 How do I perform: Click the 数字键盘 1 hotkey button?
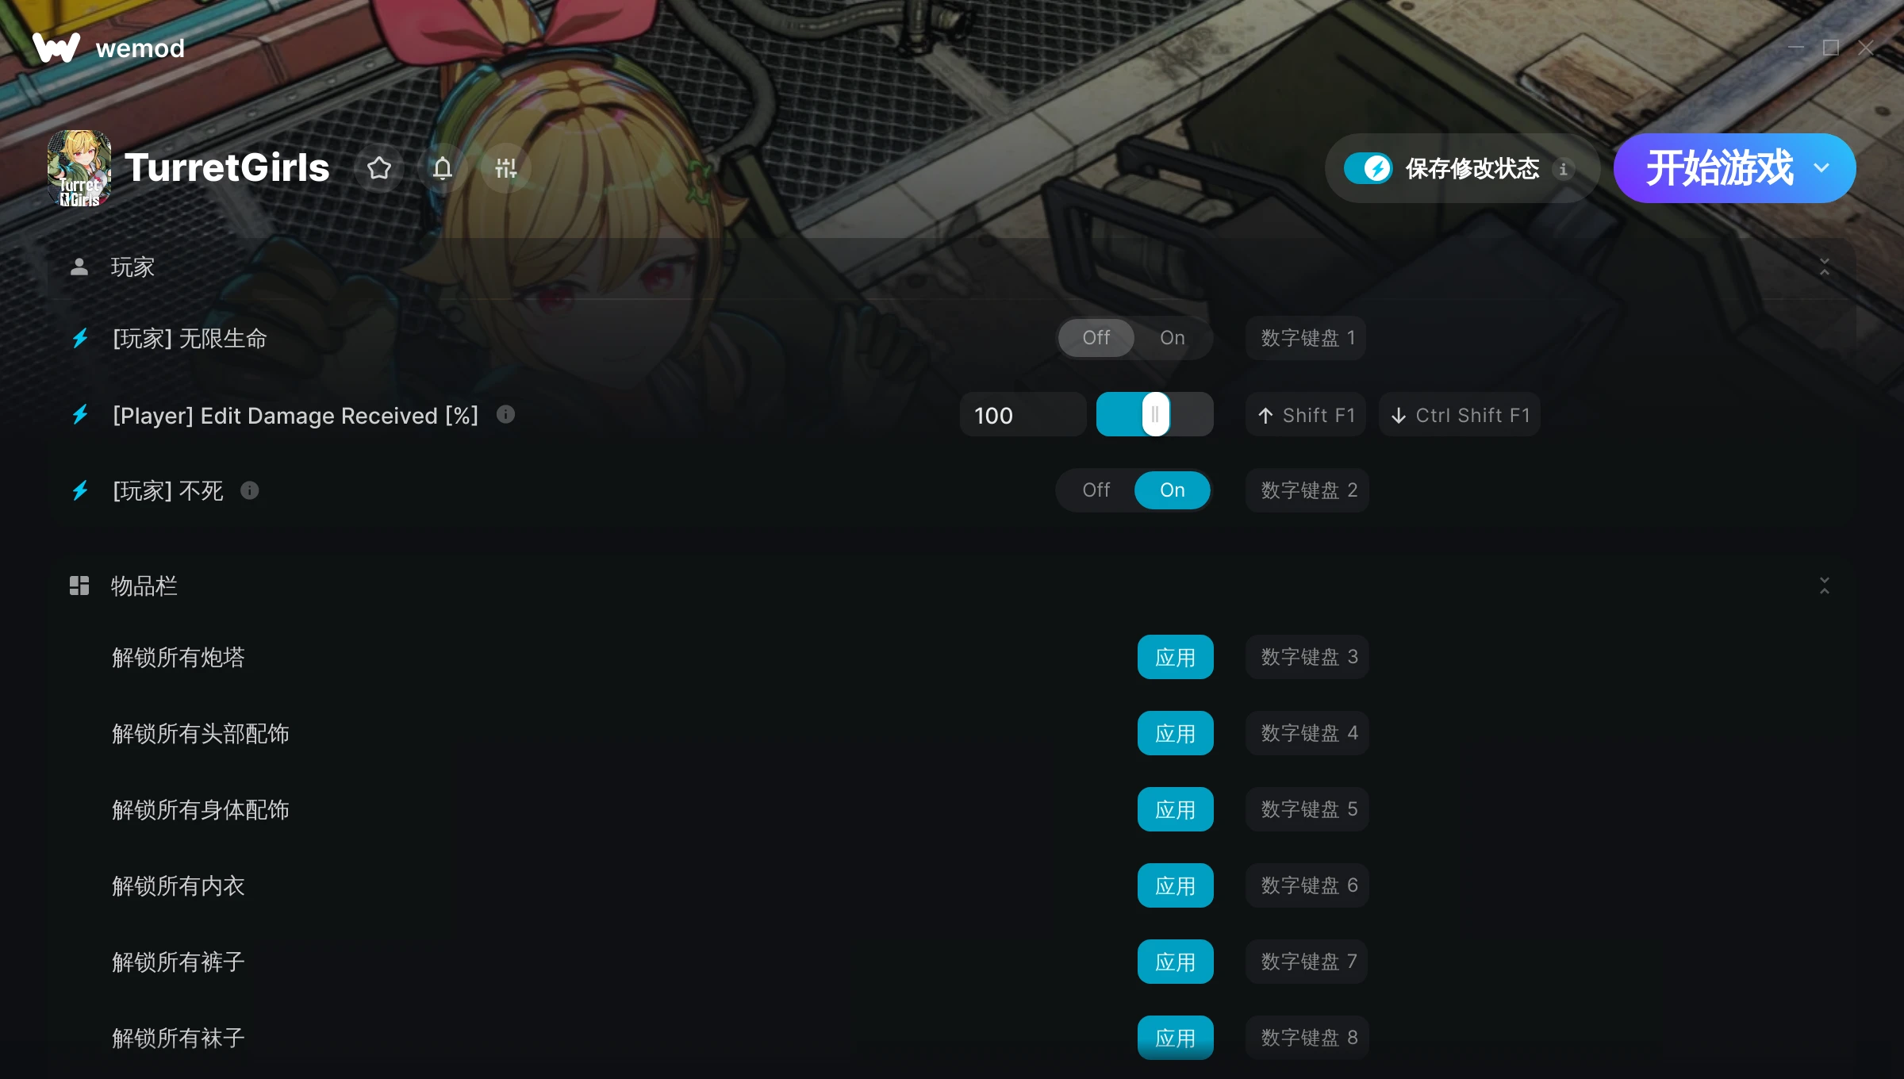point(1306,338)
